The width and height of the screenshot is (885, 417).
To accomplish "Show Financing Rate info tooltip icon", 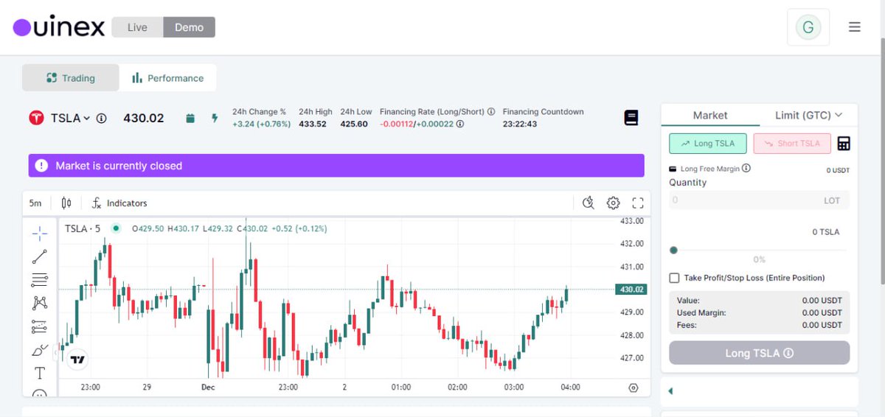I will coord(491,112).
